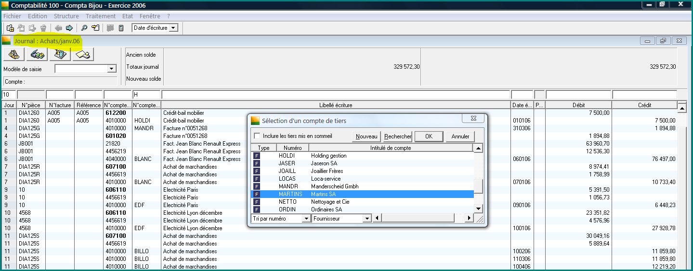Screen dimensions: 693x271
Task: Click the F type icon for JOAILL
Action: 257,171
